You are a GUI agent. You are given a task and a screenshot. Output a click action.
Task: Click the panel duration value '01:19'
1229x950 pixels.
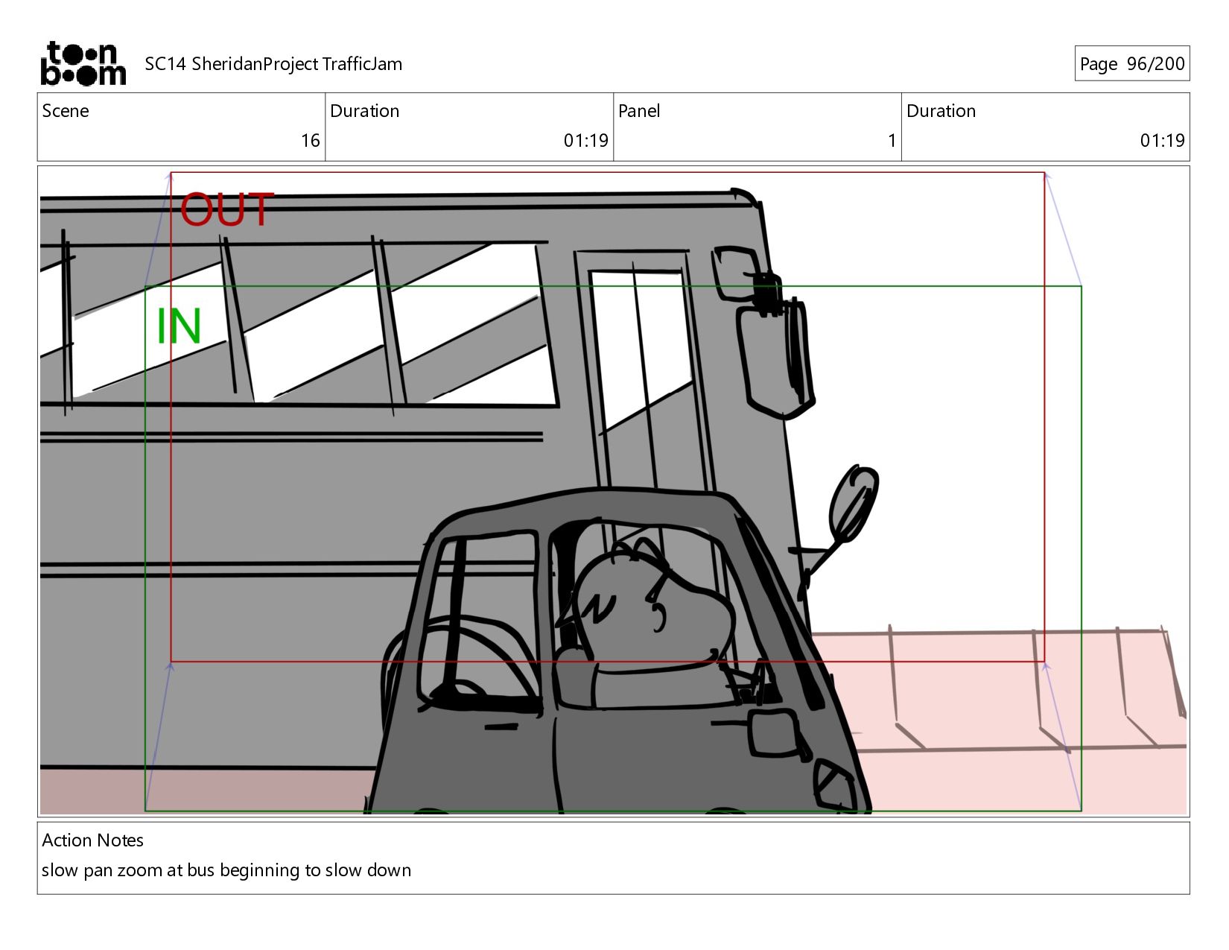tap(1162, 141)
